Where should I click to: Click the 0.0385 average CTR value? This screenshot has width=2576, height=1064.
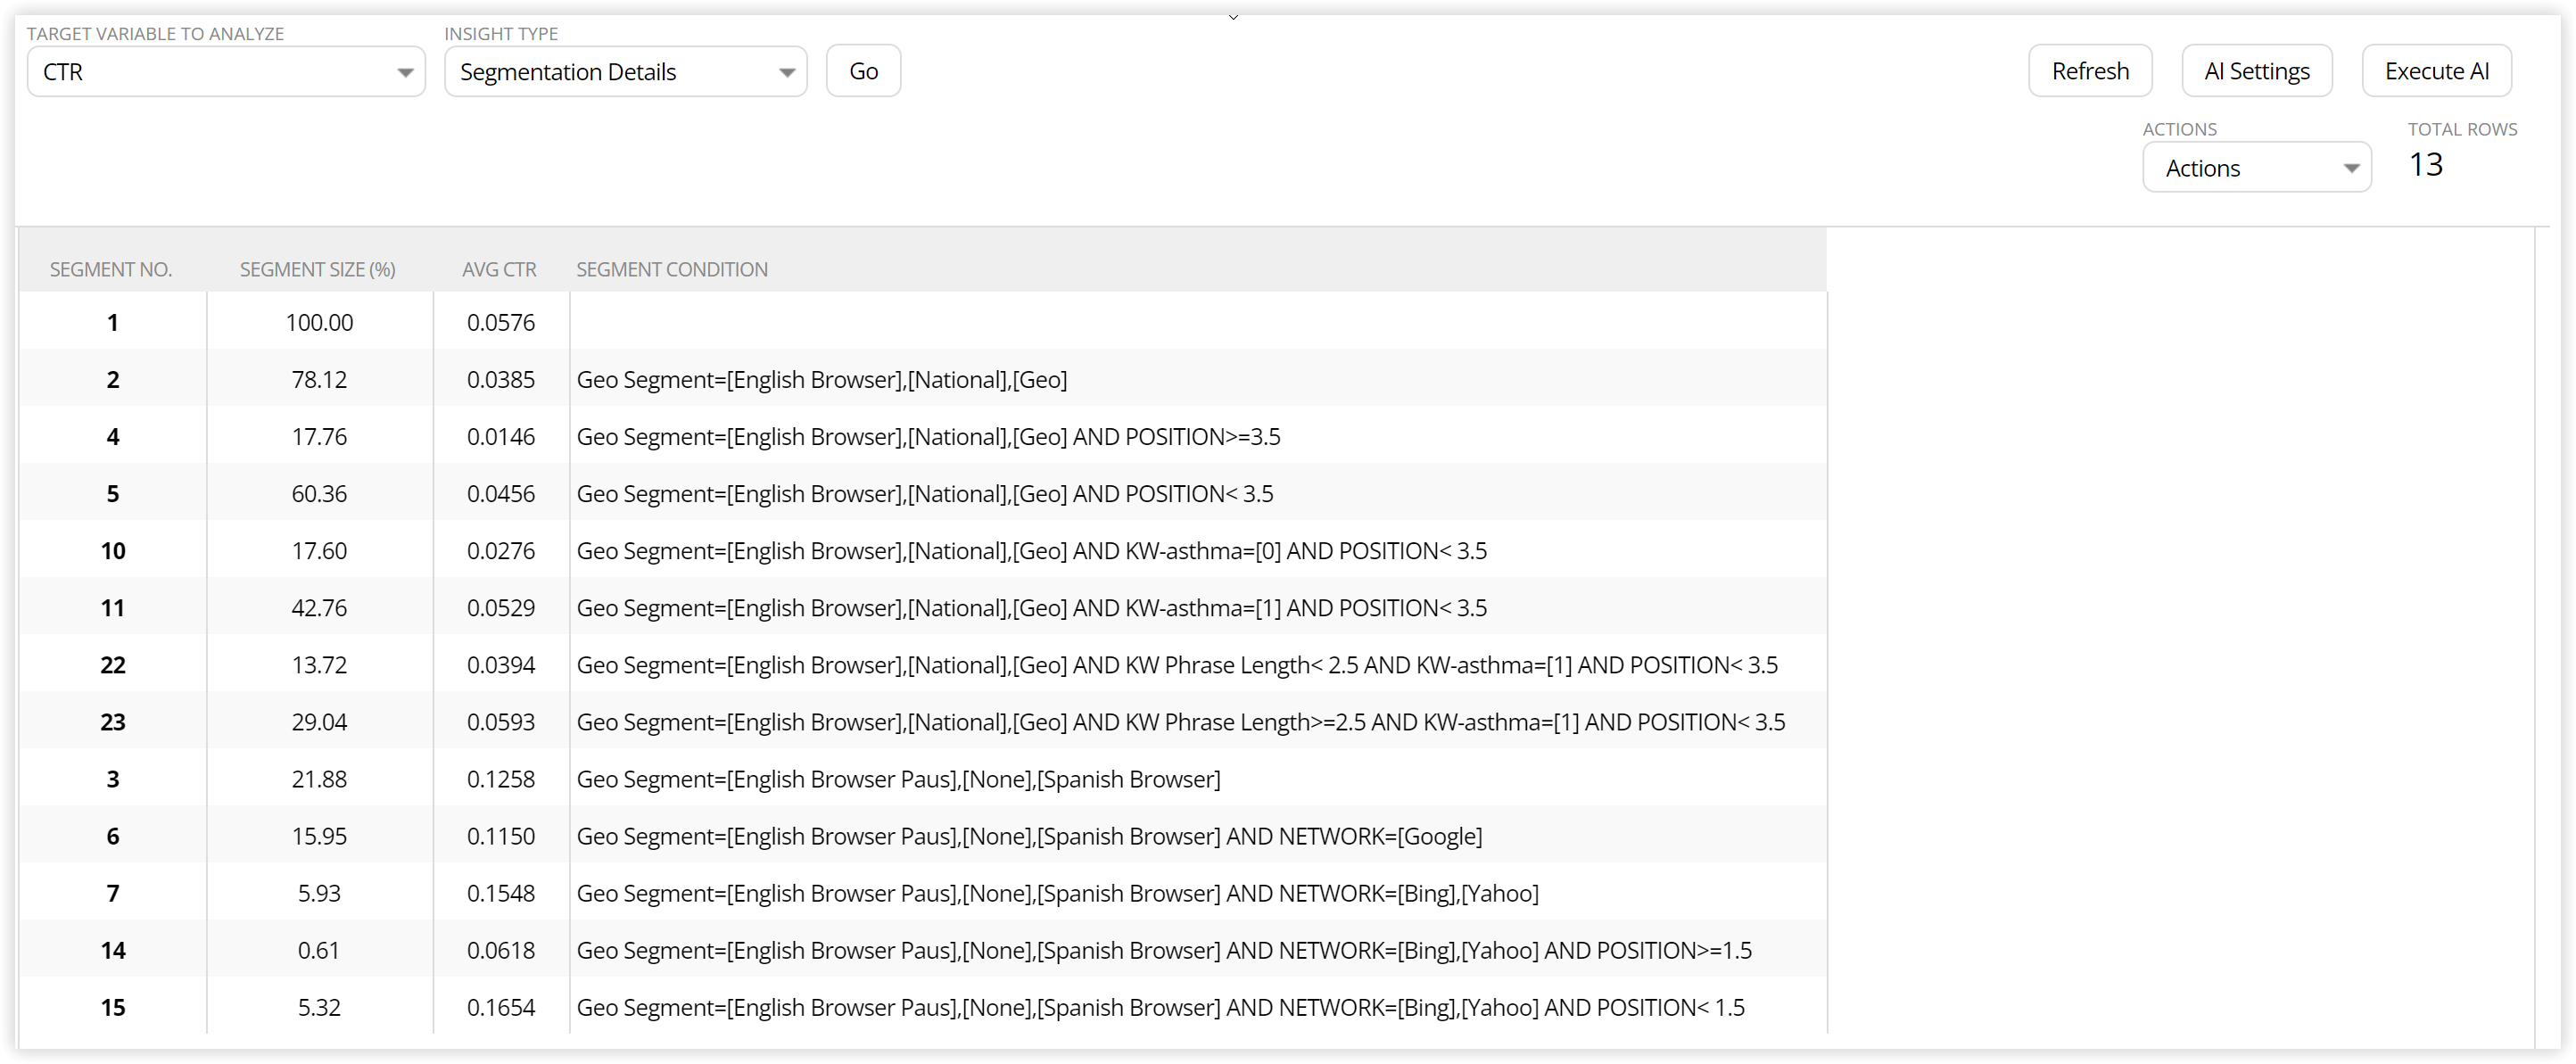pos(501,379)
